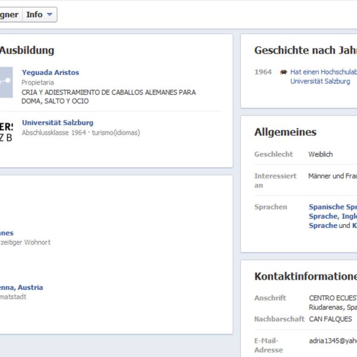The image size is (357, 357).
Task: Click the cut-off button left of Info
Action: point(10,15)
